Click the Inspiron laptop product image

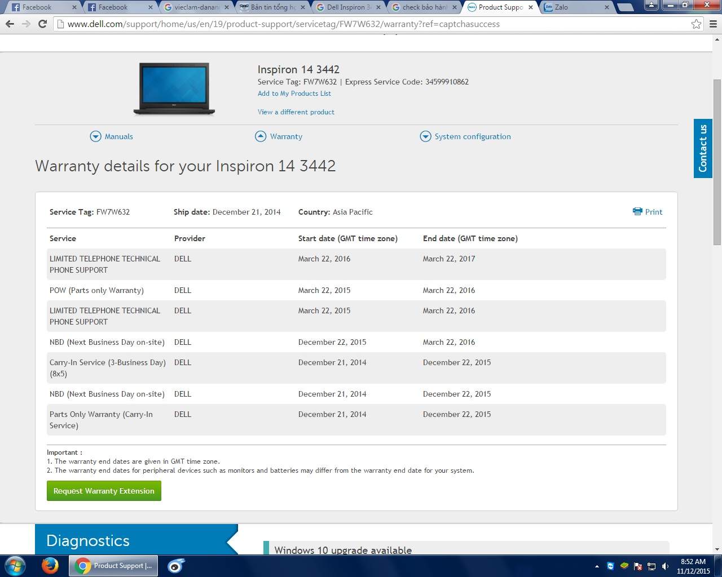[x=174, y=88]
